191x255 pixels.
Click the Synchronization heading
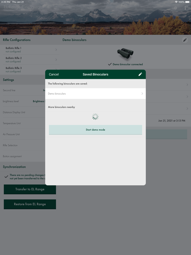[14, 167]
